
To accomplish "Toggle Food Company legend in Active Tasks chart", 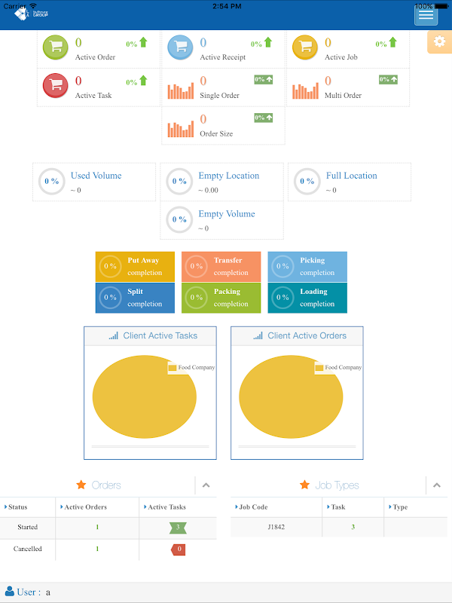I will tap(192, 368).
